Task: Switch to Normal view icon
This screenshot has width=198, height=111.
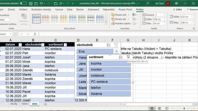Action: (x=152, y=108)
